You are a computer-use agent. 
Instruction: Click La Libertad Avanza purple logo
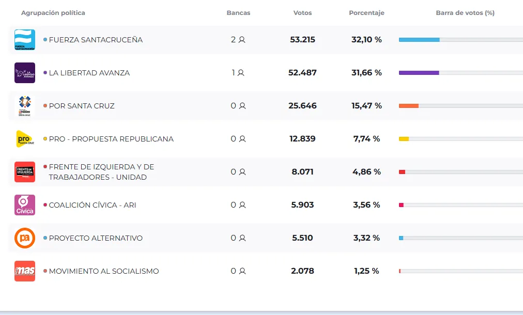25,73
